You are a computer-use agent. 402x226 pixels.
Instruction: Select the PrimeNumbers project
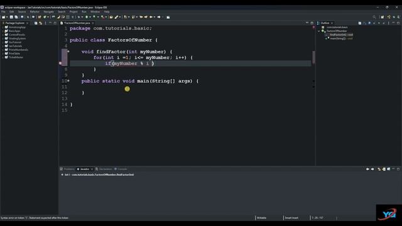click(x=18, y=50)
